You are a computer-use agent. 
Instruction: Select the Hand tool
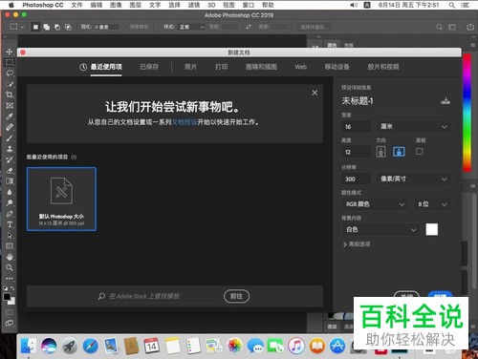click(x=10, y=257)
